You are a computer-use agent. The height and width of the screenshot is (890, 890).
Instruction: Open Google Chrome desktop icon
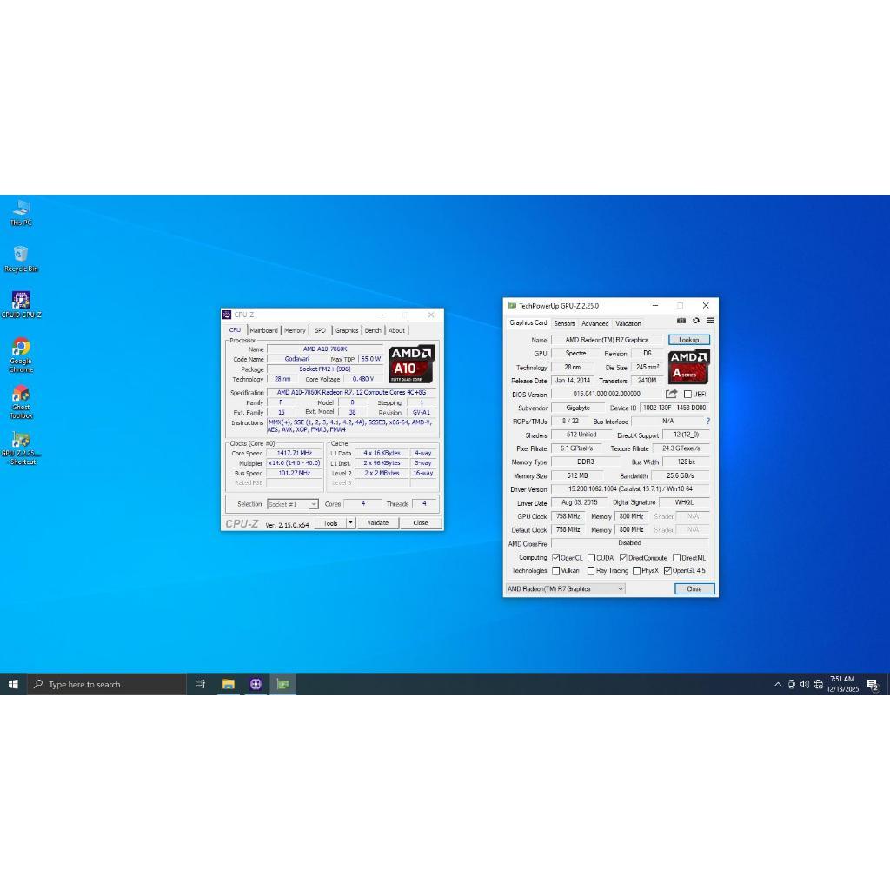pos(21,355)
